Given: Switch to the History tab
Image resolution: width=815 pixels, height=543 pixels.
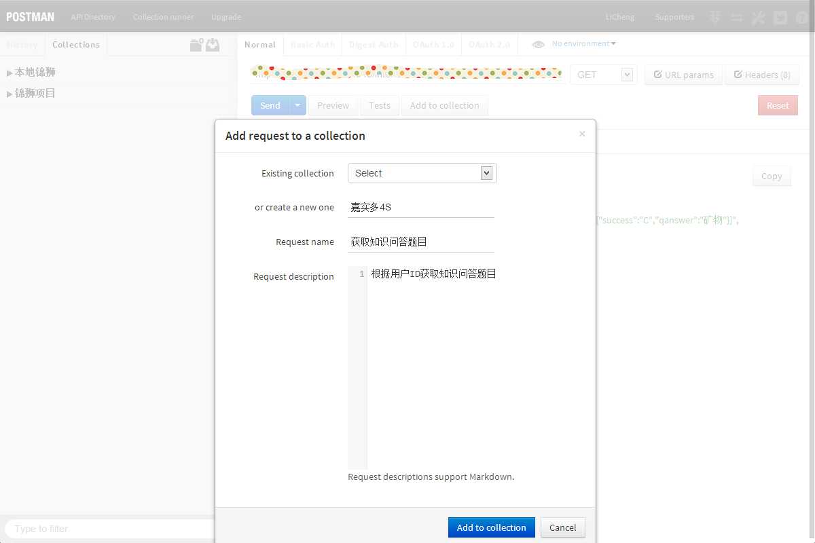Looking at the screenshot, I should (x=22, y=45).
